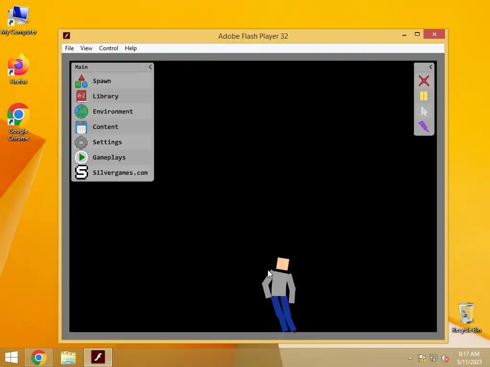This screenshot has height=367, width=490.
Task: Open Google Chrome desktop shortcut
Action: [19, 122]
